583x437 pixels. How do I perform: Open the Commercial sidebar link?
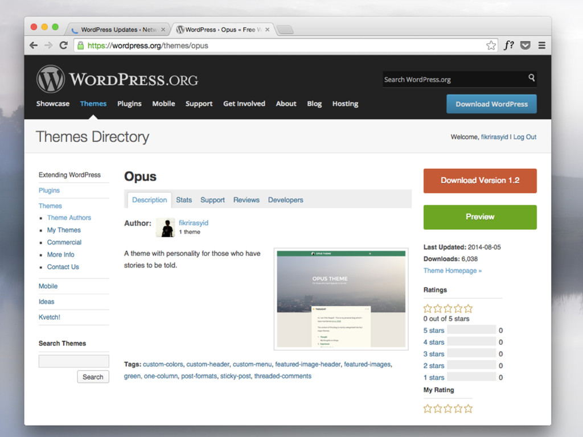pyautogui.click(x=64, y=242)
